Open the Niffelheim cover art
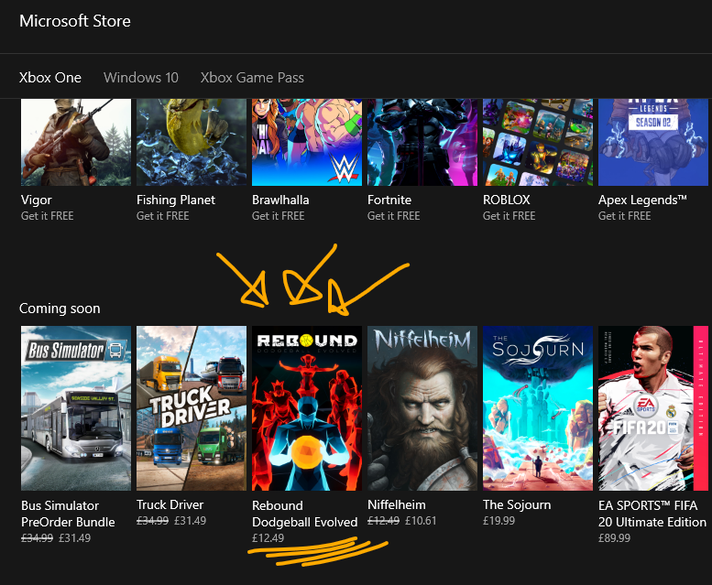Image resolution: width=712 pixels, height=585 pixels. pos(422,408)
